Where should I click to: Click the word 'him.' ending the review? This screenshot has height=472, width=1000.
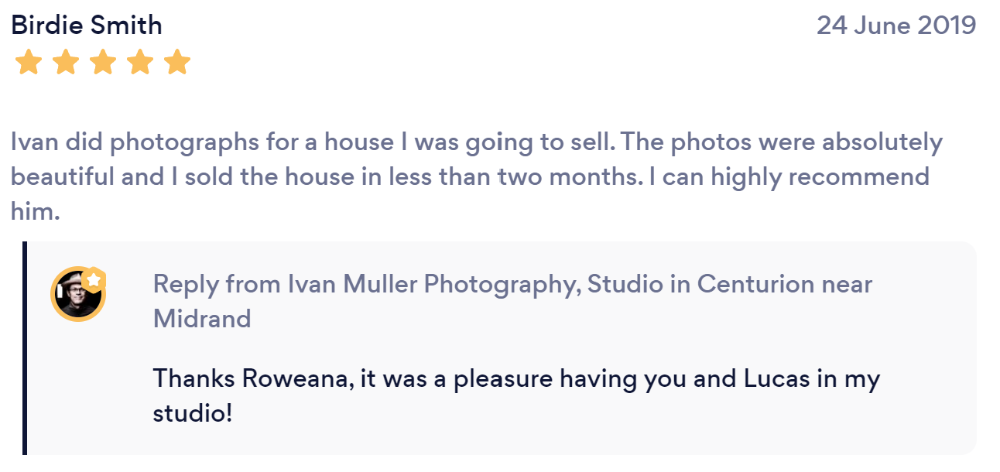coord(36,210)
